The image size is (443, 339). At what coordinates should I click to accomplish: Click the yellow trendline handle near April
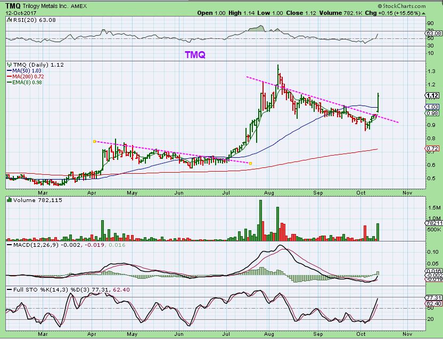(x=94, y=141)
